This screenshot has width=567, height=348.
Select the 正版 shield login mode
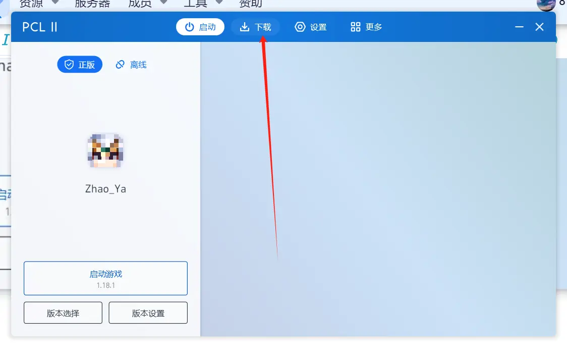(80, 65)
